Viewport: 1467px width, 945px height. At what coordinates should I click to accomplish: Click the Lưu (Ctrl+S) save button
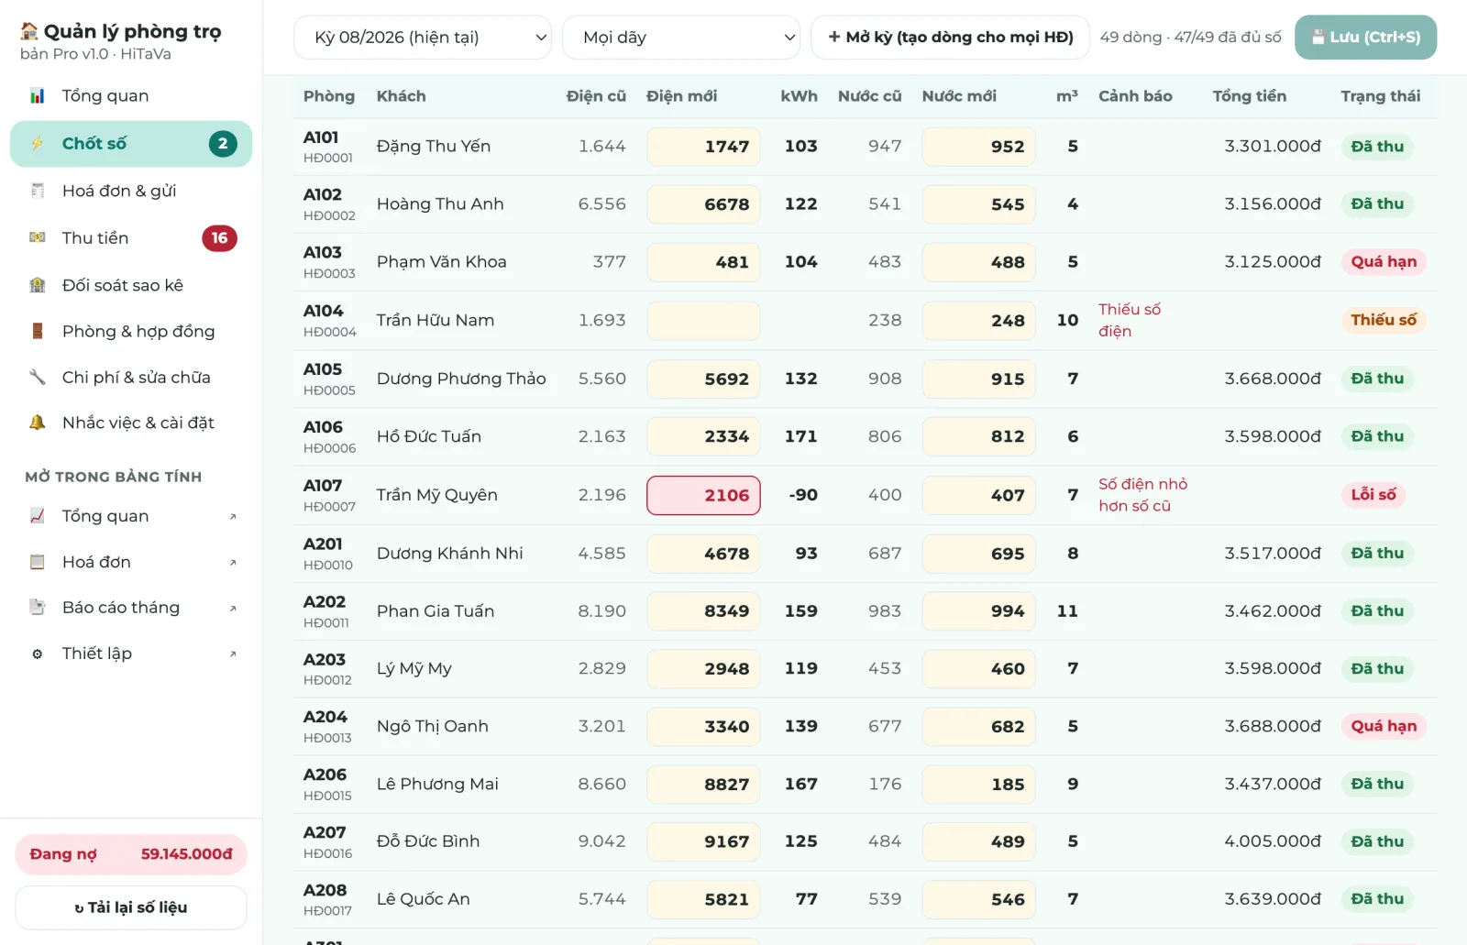[x=1365, y=38]
